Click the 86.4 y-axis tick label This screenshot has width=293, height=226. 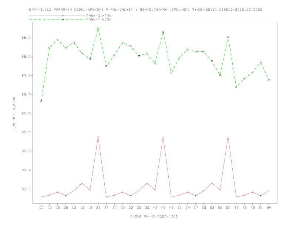tap(26, 95)
